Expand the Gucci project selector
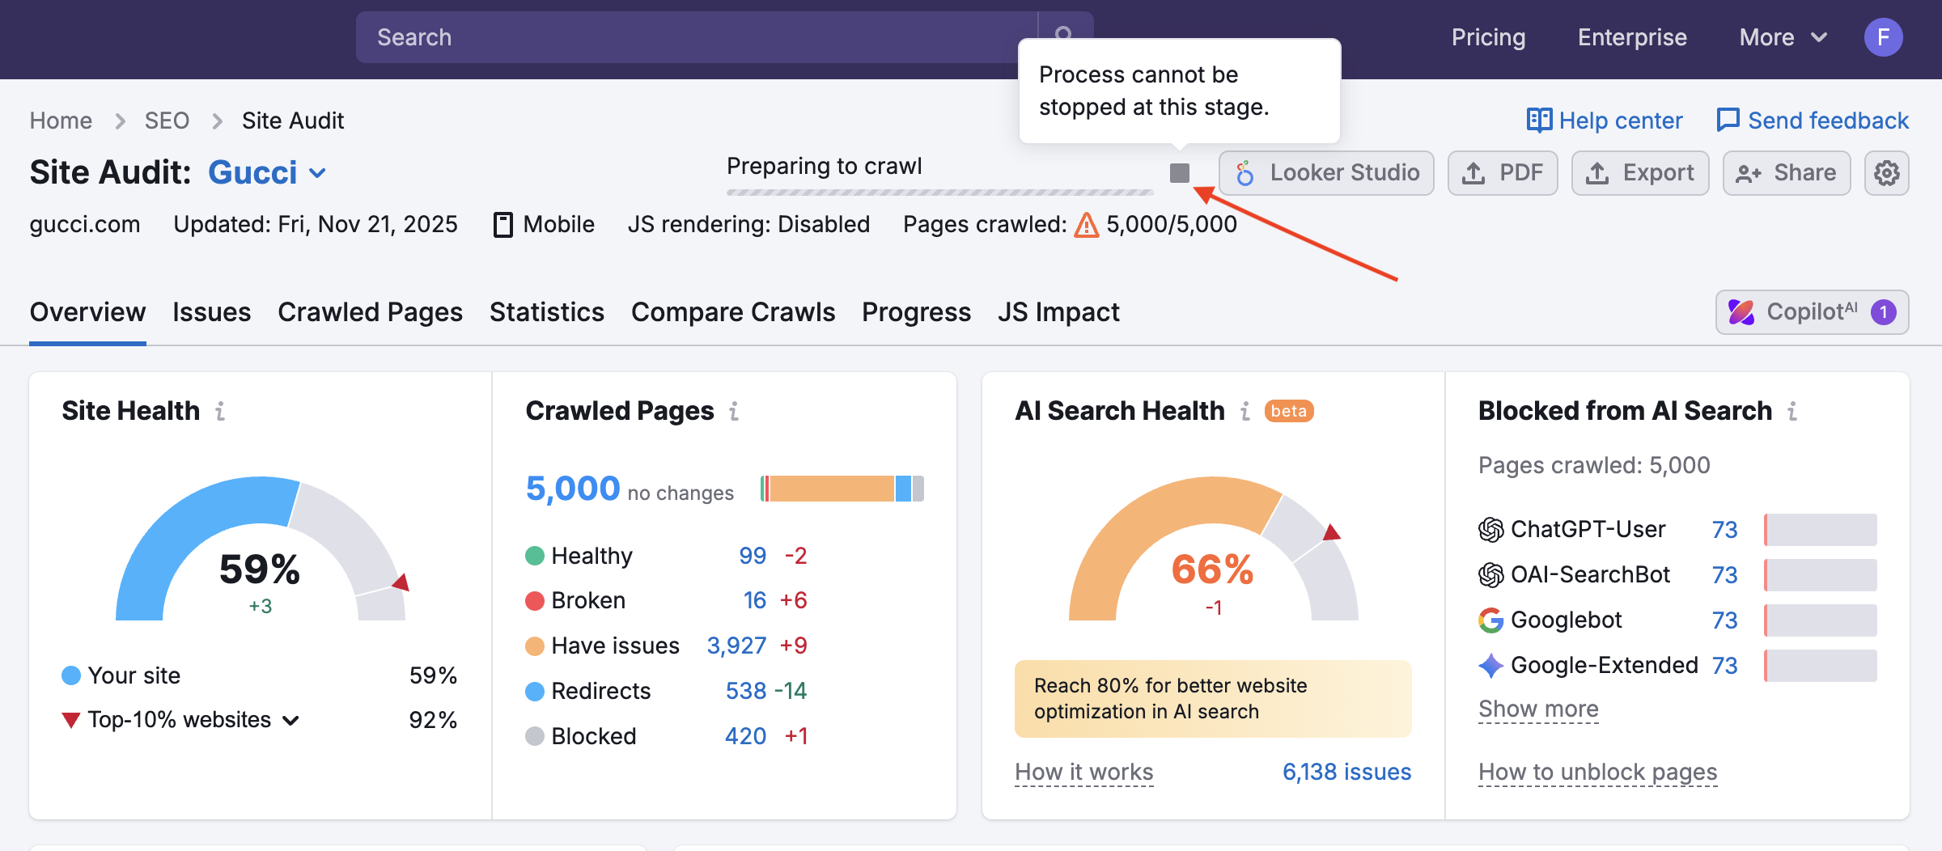 [x=317, y=172]
